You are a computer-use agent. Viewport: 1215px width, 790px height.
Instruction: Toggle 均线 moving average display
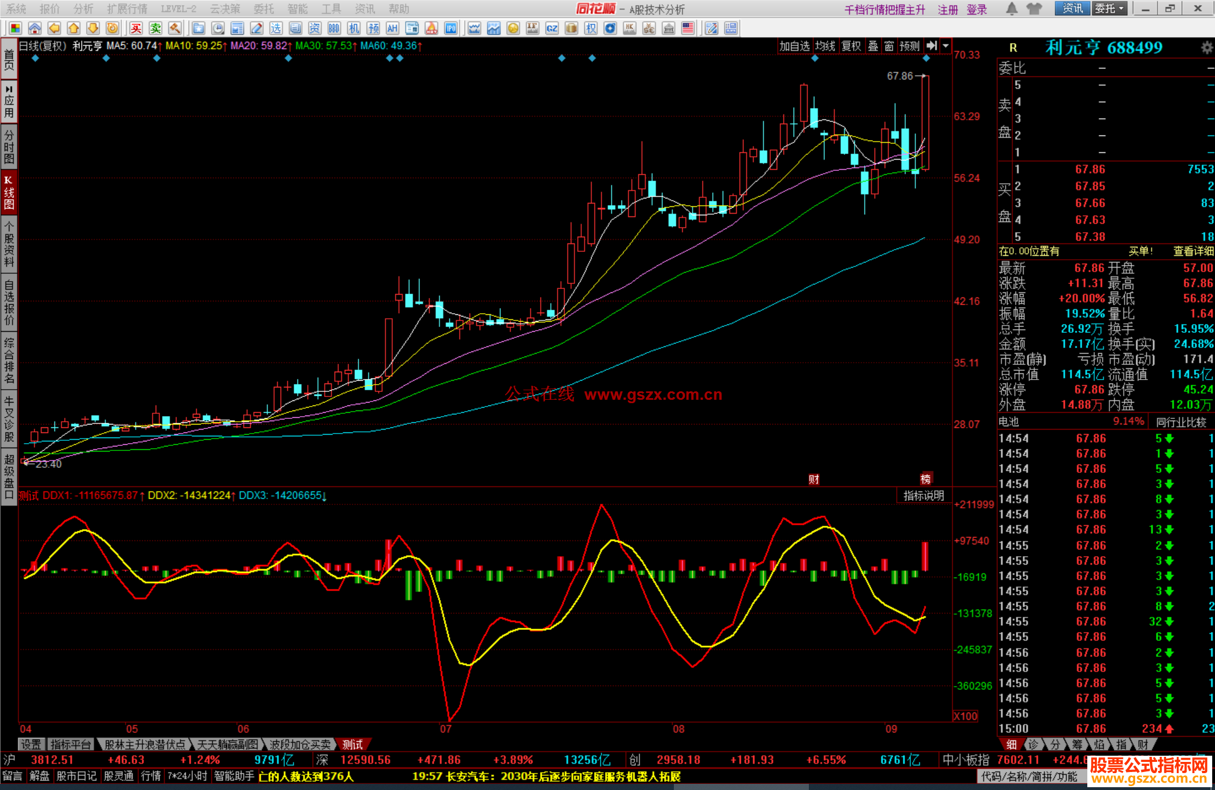coord(825,46)
